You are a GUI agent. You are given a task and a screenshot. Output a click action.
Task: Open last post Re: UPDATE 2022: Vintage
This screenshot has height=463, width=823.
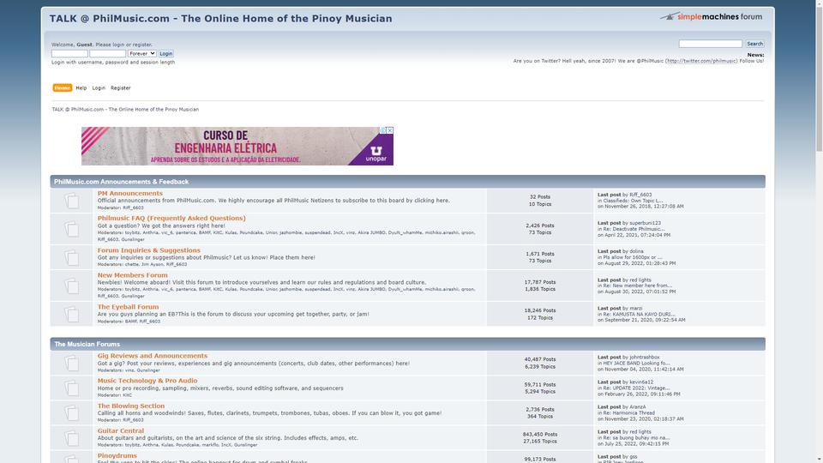pyautogui.click(x=636, y=388)
